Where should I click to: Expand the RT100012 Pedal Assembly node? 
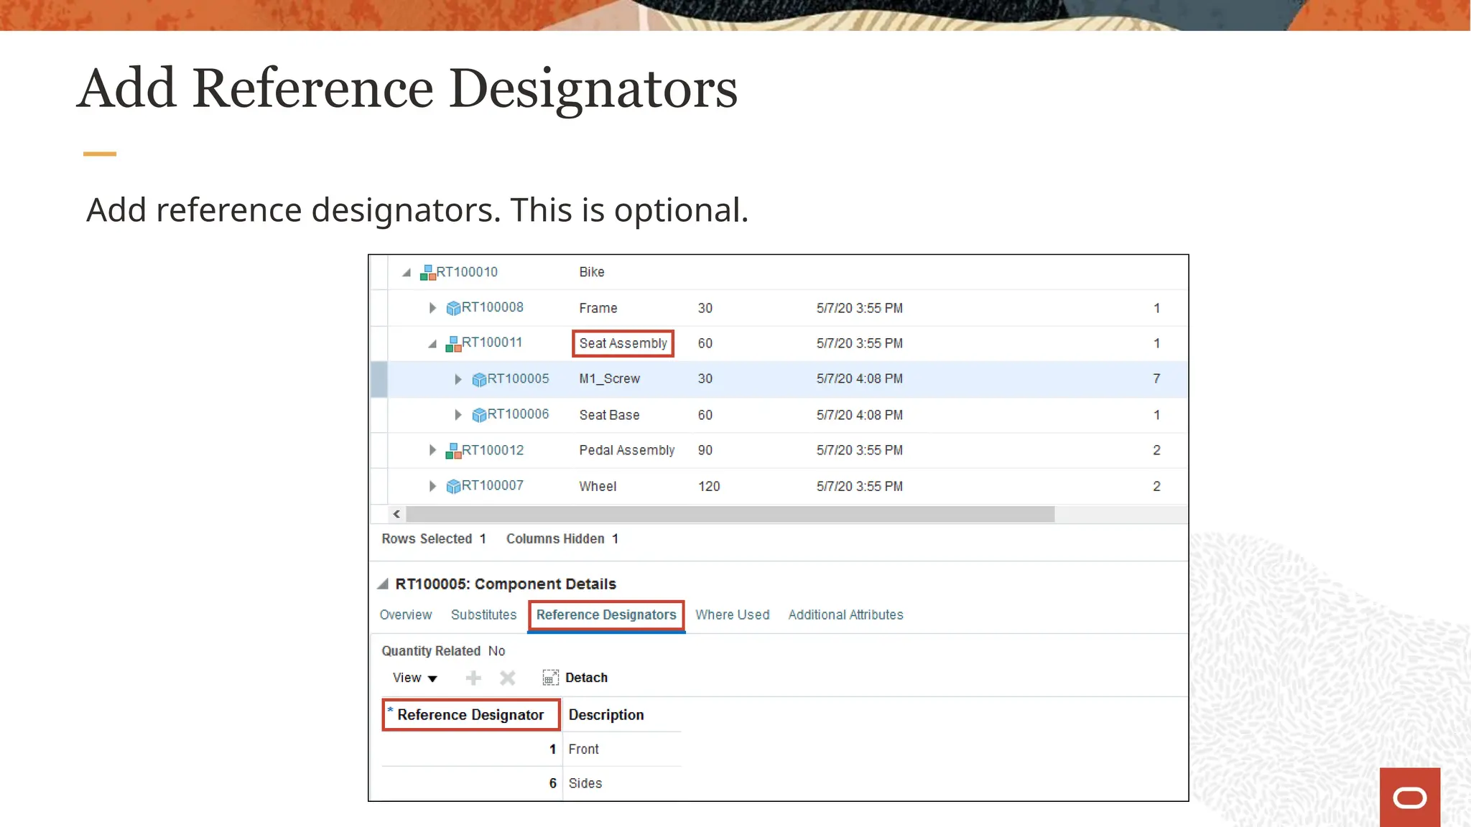[432, 450]
